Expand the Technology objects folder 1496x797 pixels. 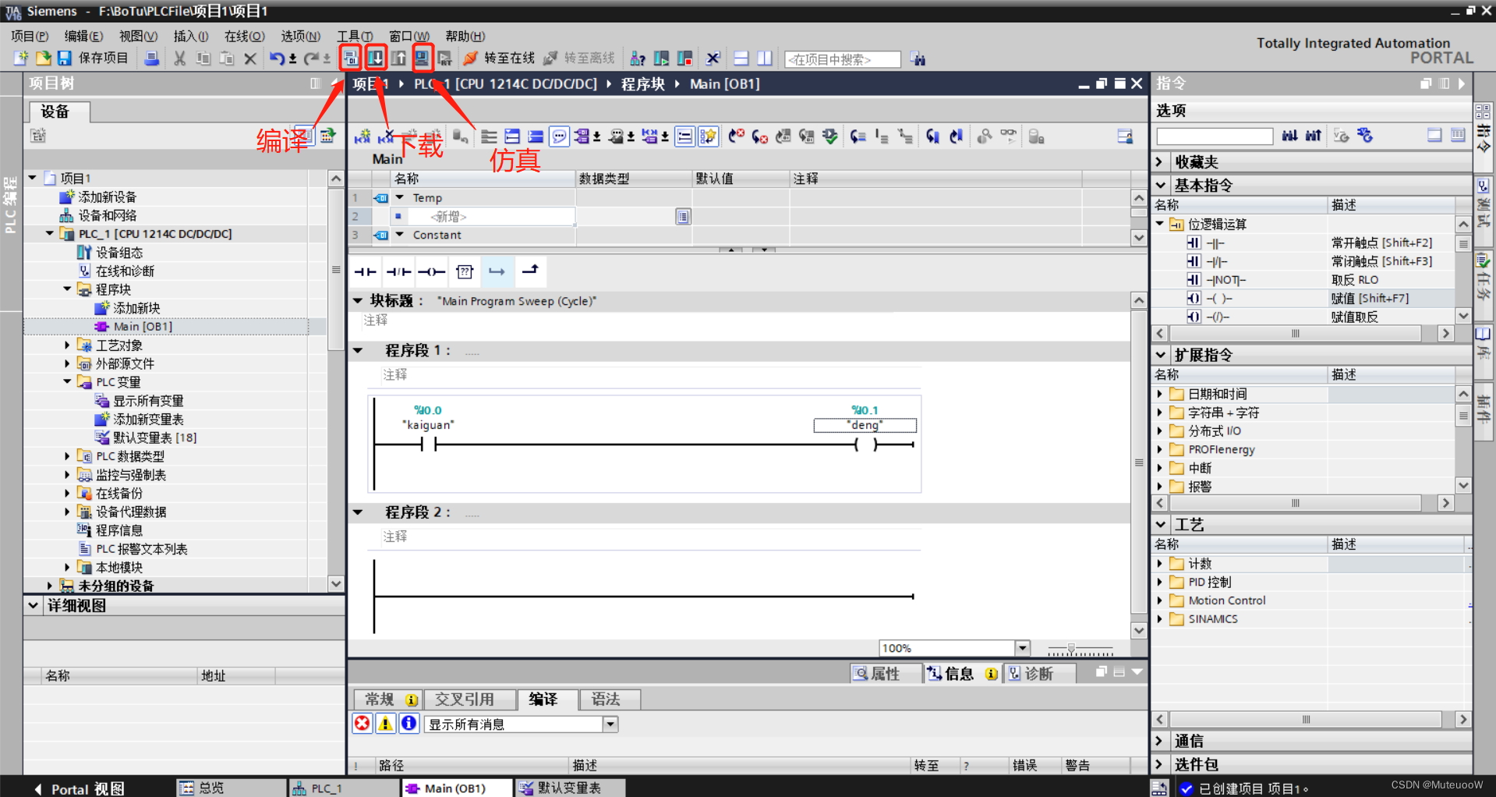67,344
